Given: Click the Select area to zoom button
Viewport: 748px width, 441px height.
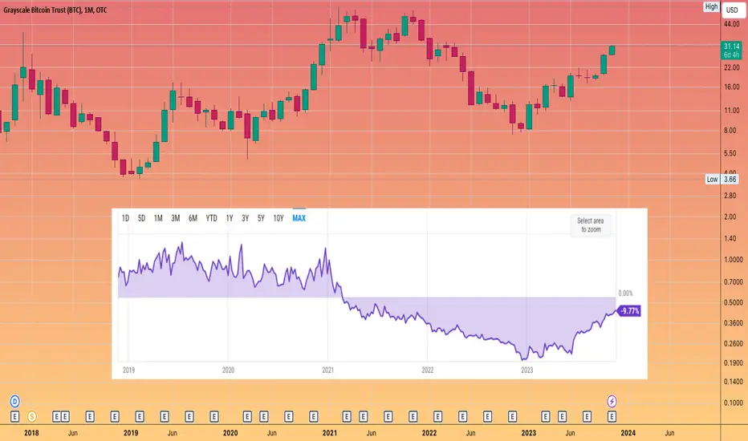Looking at the screenshot, I should pos(591,225).
